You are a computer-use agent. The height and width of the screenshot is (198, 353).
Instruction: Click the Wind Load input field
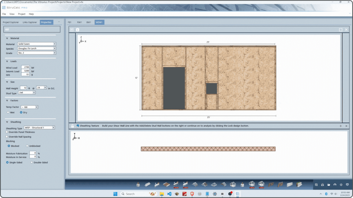(25, 67)
